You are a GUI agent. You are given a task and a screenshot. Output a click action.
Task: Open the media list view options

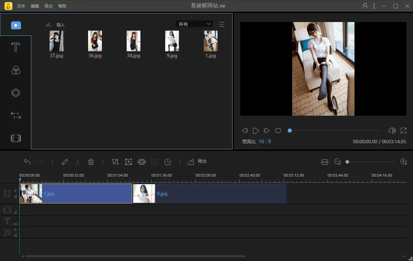point(221,24)
